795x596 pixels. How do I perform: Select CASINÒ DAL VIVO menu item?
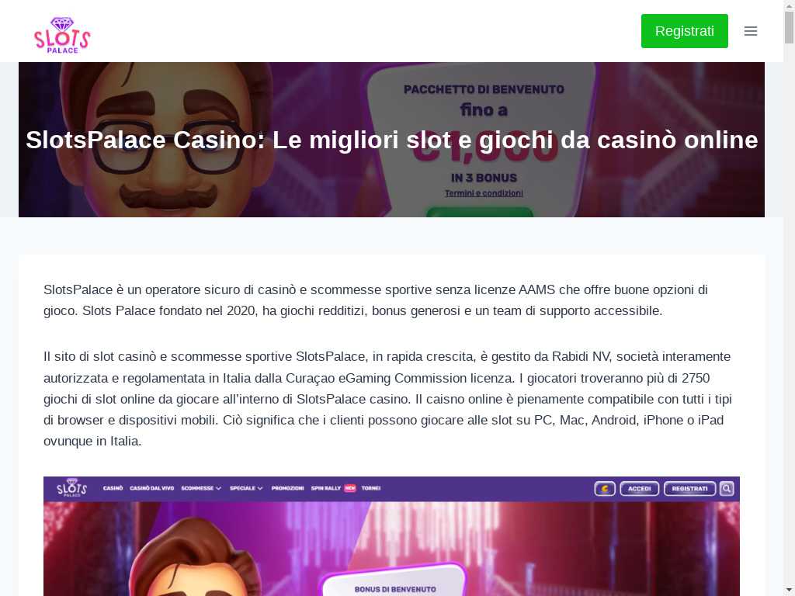coord(151,489)
